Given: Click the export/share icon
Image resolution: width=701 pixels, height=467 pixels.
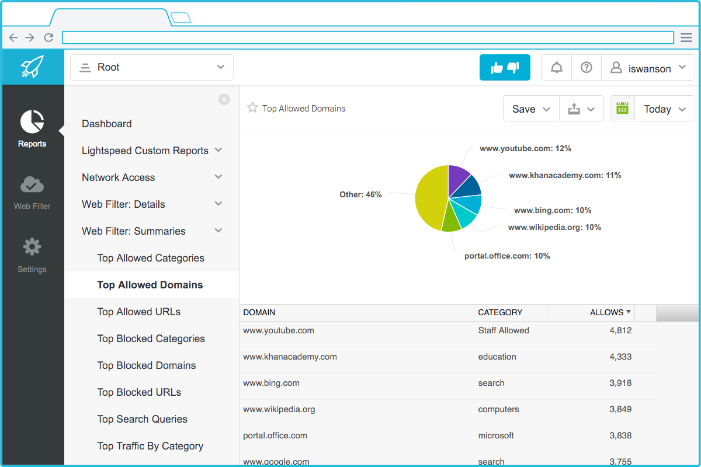Looking at the screenshot, I should click(x=574, y=109).
